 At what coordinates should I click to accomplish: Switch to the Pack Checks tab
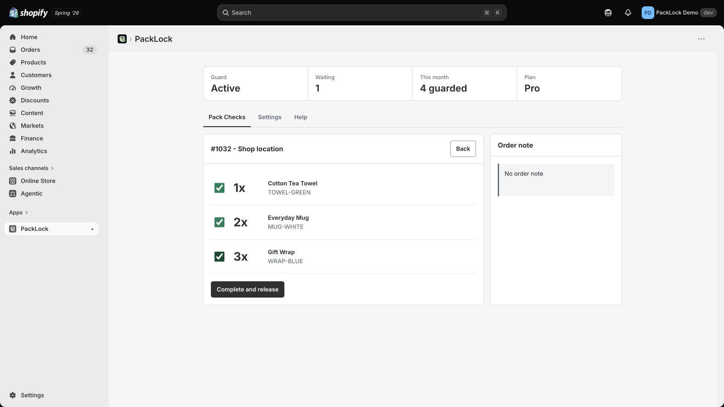click(x=227, y=117)
